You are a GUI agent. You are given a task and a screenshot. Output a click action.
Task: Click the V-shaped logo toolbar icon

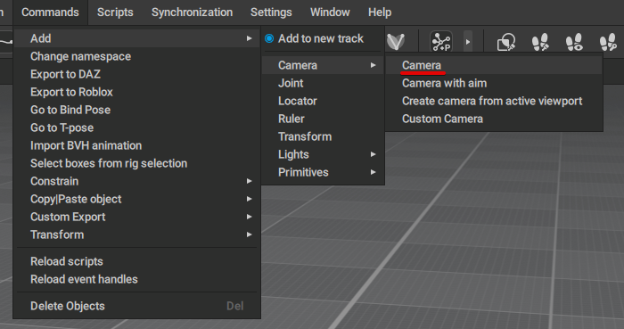[x=396, y=41]
